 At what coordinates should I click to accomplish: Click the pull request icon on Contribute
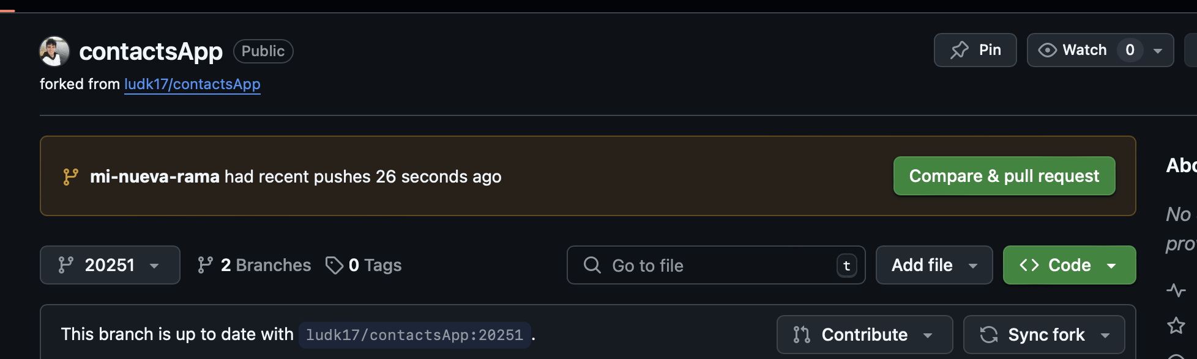tap(802, 335)
